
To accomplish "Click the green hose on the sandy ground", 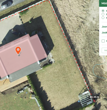I will [x=98, y=71].
